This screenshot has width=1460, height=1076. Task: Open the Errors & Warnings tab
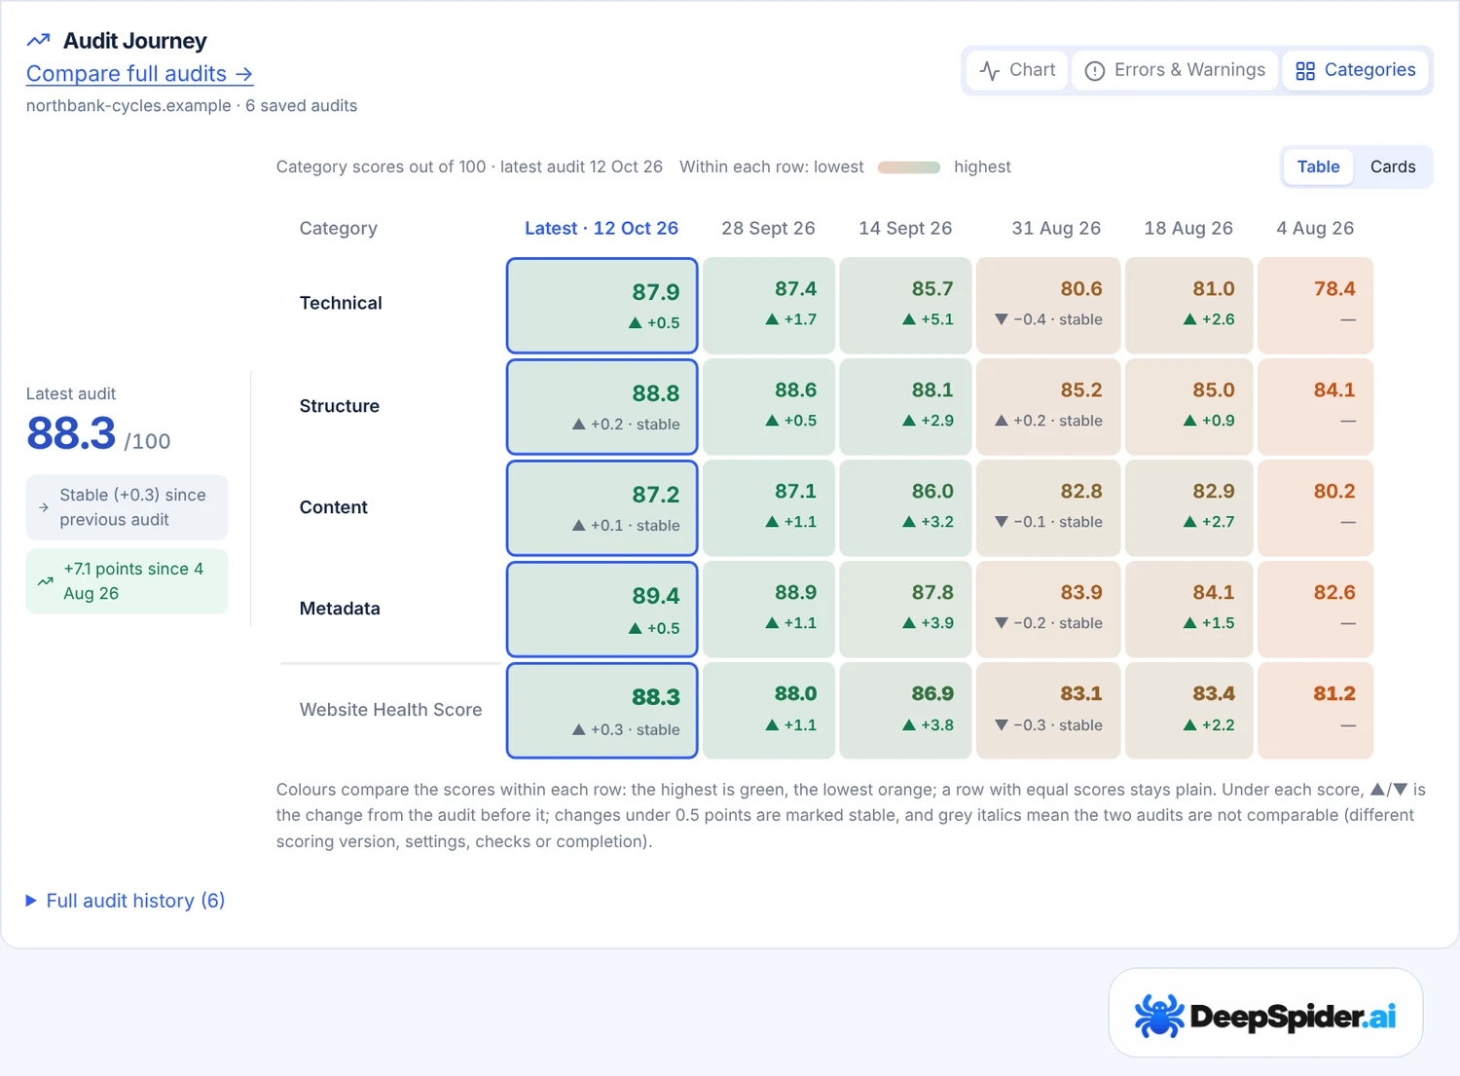[x=1175, y=70]
